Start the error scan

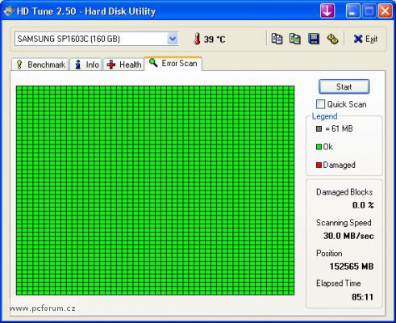tap(344, 86)
